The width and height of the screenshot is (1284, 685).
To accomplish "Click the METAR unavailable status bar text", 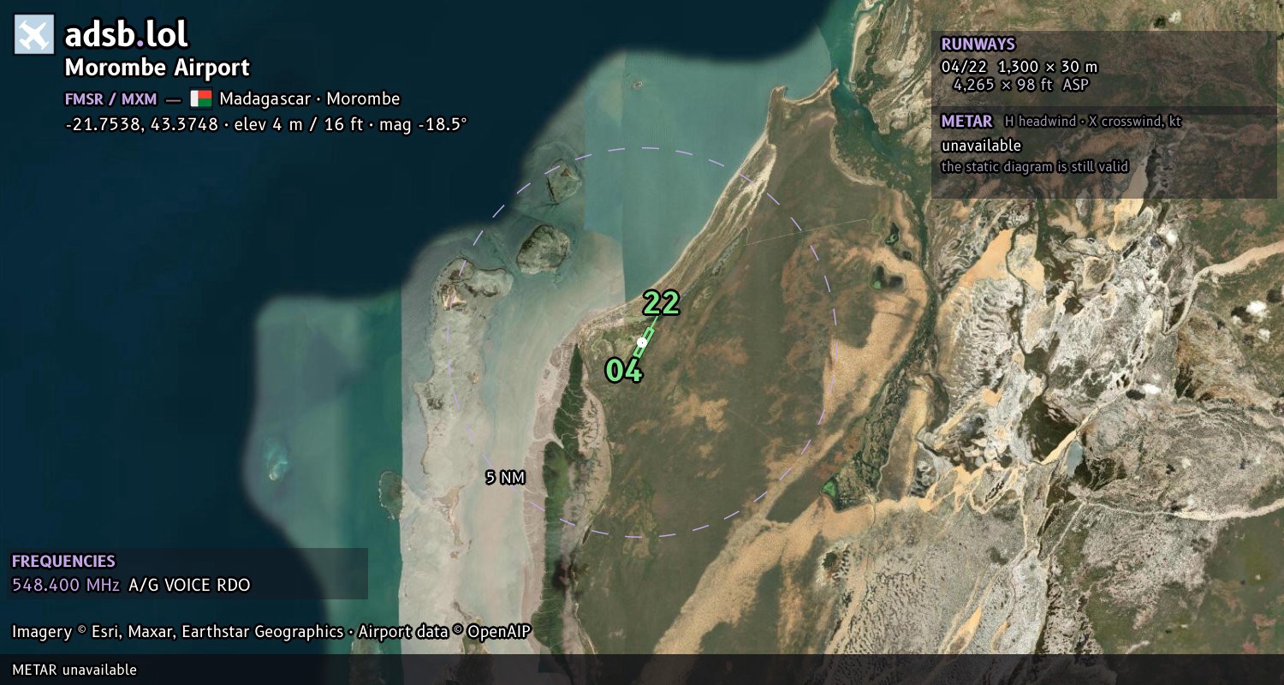I will point(74,670).
